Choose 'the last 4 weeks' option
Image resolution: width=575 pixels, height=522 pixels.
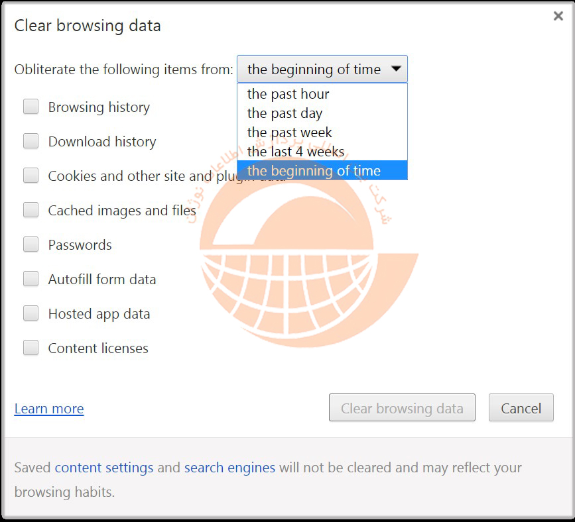pyautogui.click(x=296, y=152)
